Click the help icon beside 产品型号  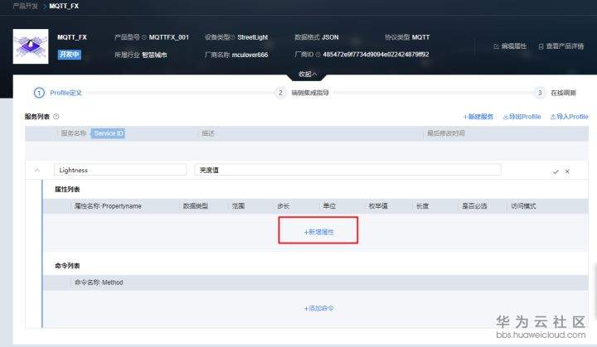144,37
